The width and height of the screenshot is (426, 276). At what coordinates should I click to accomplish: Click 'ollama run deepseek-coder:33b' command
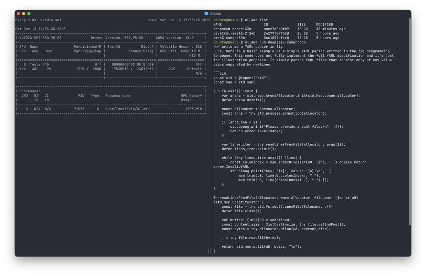point(275,42)
